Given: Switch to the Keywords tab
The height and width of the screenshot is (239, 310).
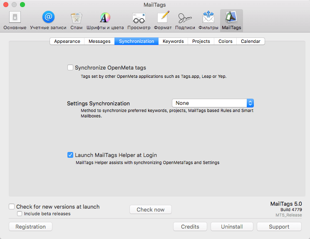Looking at the screenshot, I should pos(173,41).
